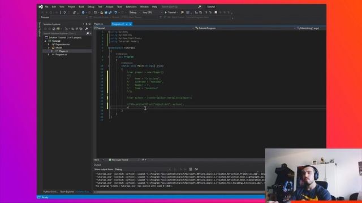Screen dimensions: 362x203
Task: Open the Main(string[] args) member dropdown
Action: coord(311,28)
